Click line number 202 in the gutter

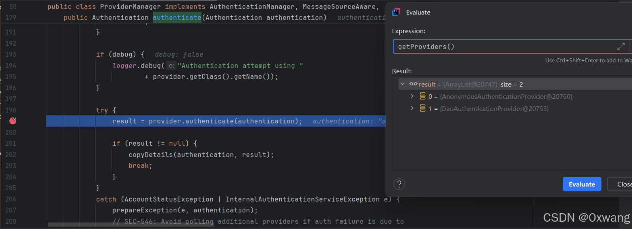pyautogui.click(x=10, y=155)
